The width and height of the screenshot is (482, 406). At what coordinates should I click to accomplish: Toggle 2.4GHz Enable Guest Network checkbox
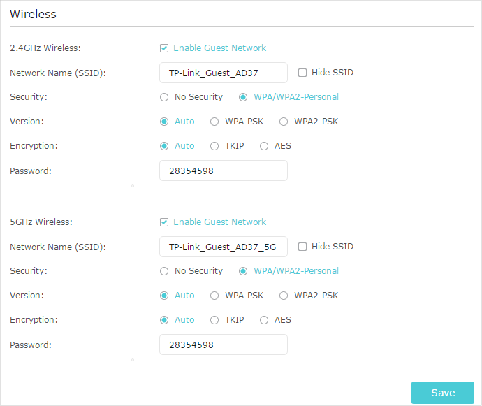[164, 48]
